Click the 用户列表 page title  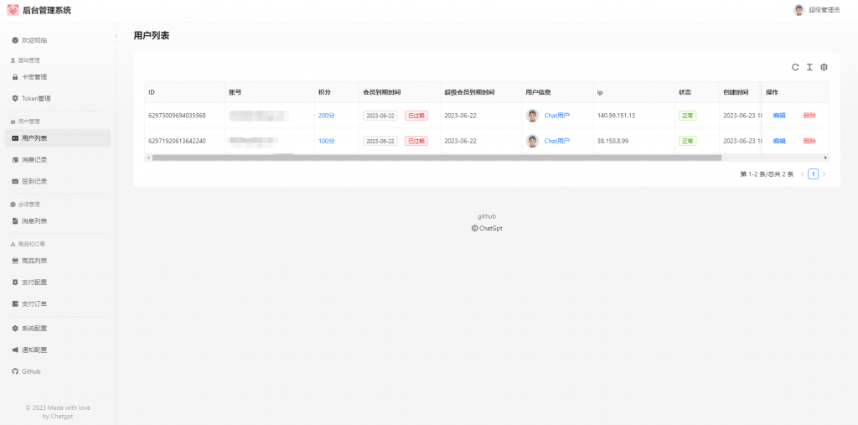click(152, 35)
